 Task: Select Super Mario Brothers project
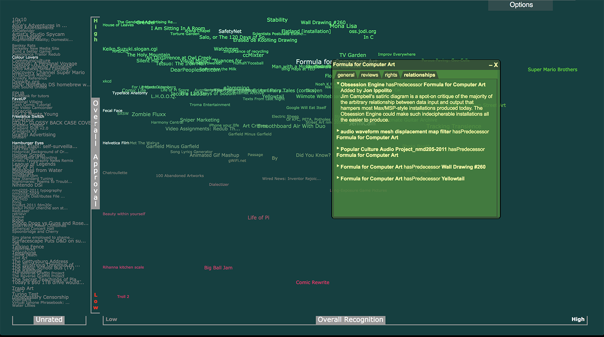pyautogui.click(x=552, y=70)
